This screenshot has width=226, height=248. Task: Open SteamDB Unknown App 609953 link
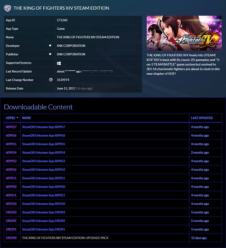tap(44, 161)
